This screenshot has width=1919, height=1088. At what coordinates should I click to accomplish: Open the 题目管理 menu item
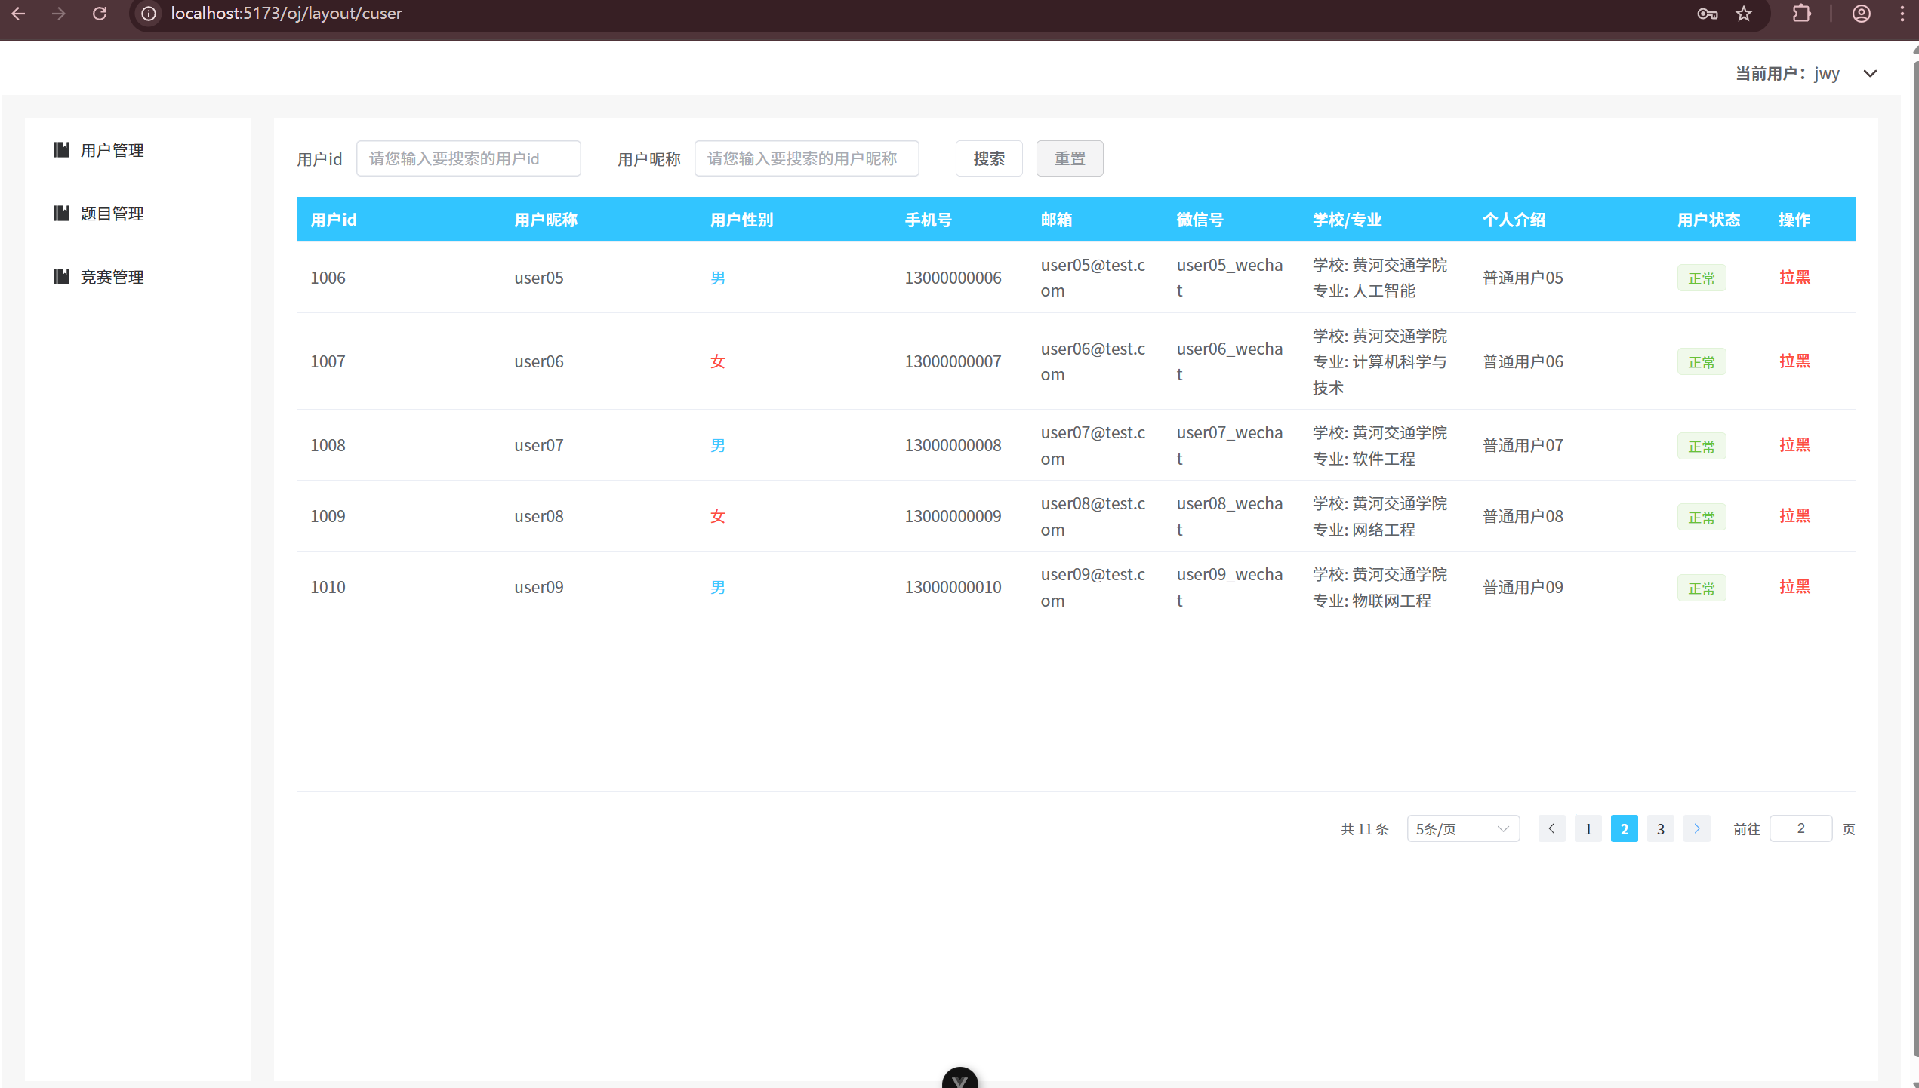[112, 214]
